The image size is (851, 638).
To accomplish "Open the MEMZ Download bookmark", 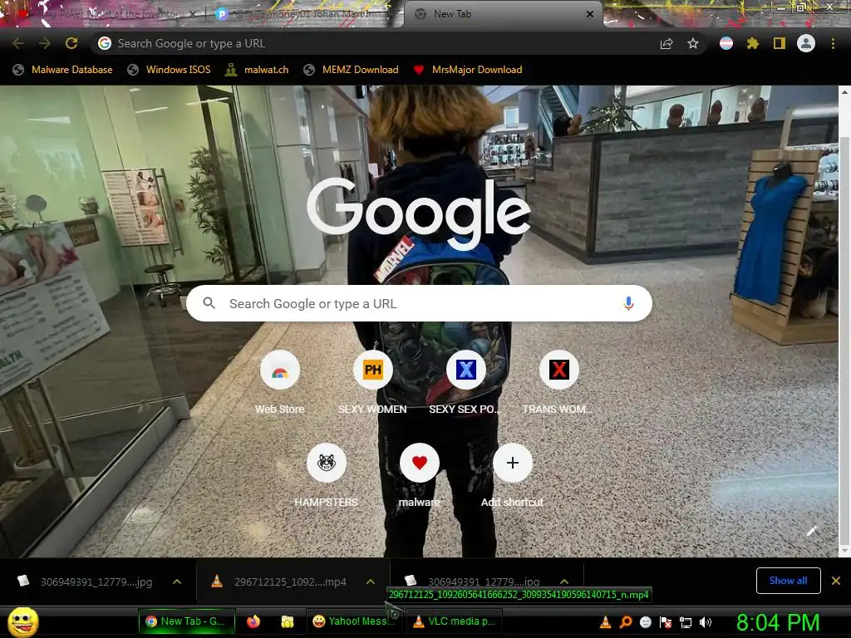I will [x=352, y=70].
